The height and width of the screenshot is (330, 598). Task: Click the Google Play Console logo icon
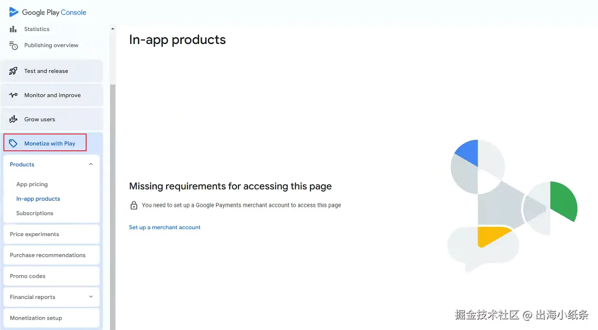(14, 12)
